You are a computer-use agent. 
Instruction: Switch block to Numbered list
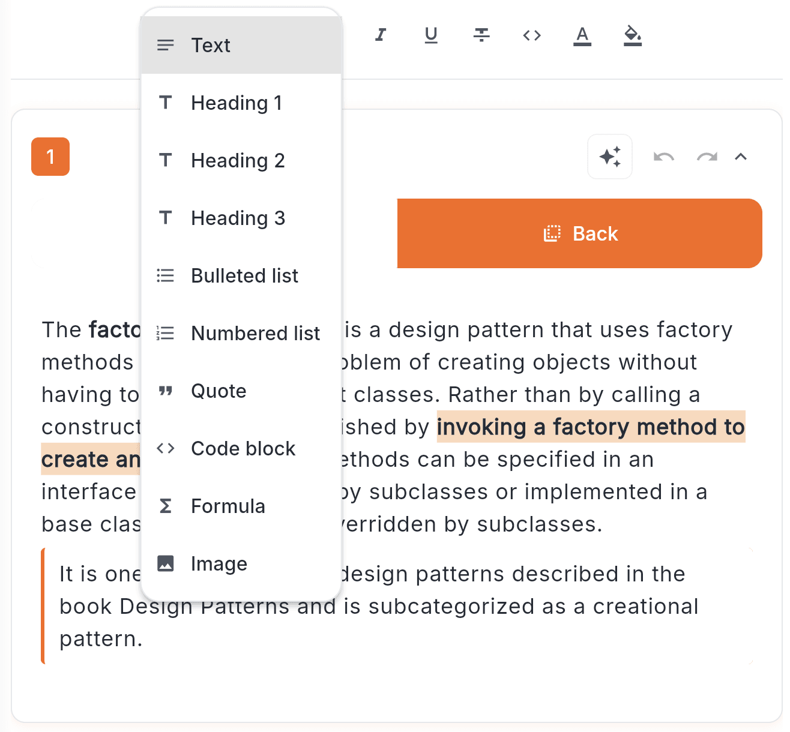coord(255,333)
